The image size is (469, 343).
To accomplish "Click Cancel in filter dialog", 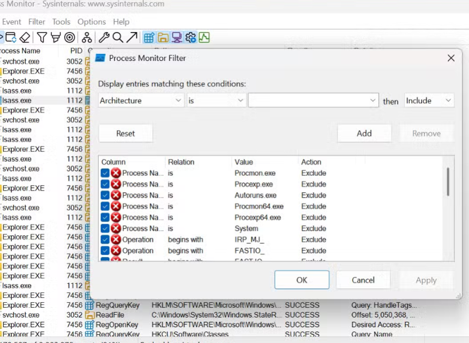I will [363, 280].
